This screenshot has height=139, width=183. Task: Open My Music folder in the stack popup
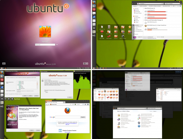116,32
